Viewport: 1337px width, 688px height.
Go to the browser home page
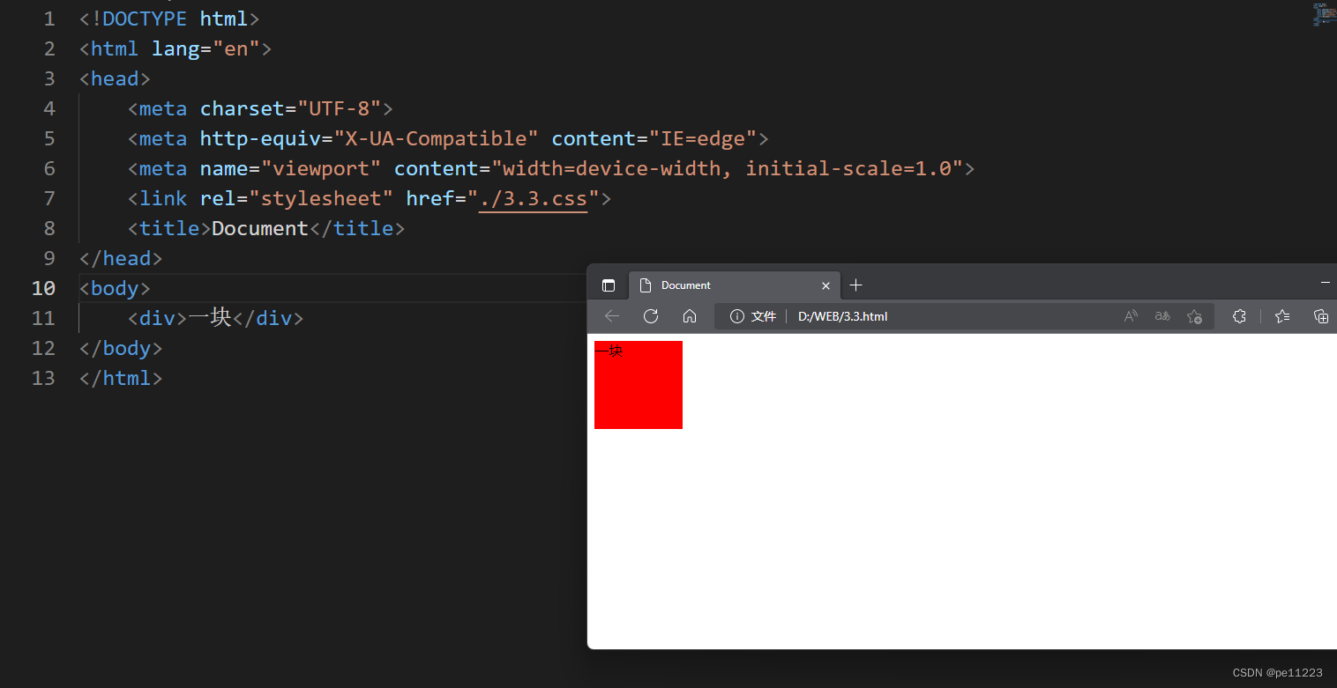[690, 316]
